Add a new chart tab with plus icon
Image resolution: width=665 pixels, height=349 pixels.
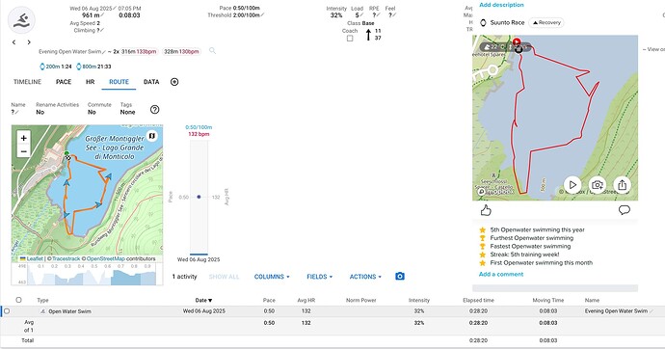click(174, 82)
